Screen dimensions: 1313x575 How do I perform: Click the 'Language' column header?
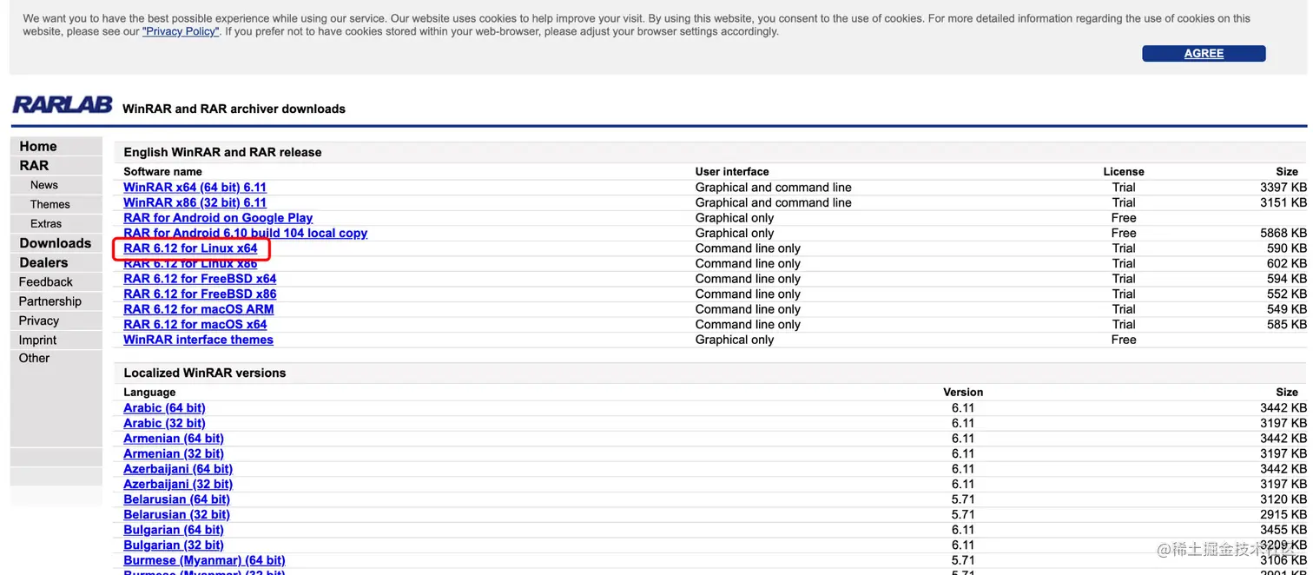[x=149, y=393]
